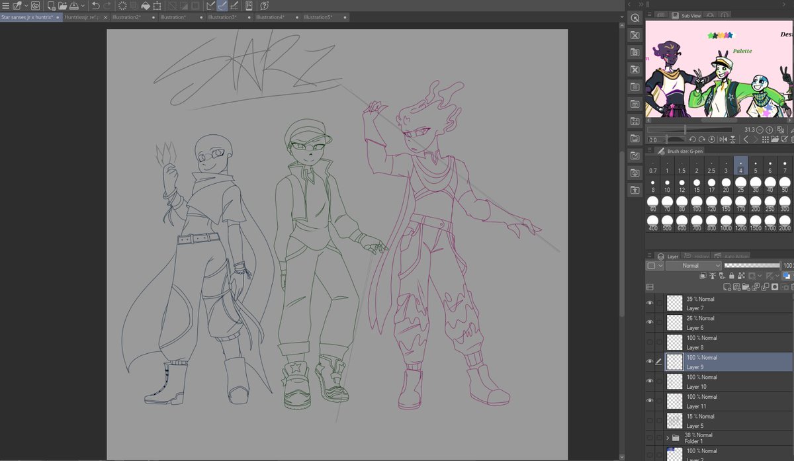
Task: Click the Save icon in the toolbar
Action: coord(74,5)
